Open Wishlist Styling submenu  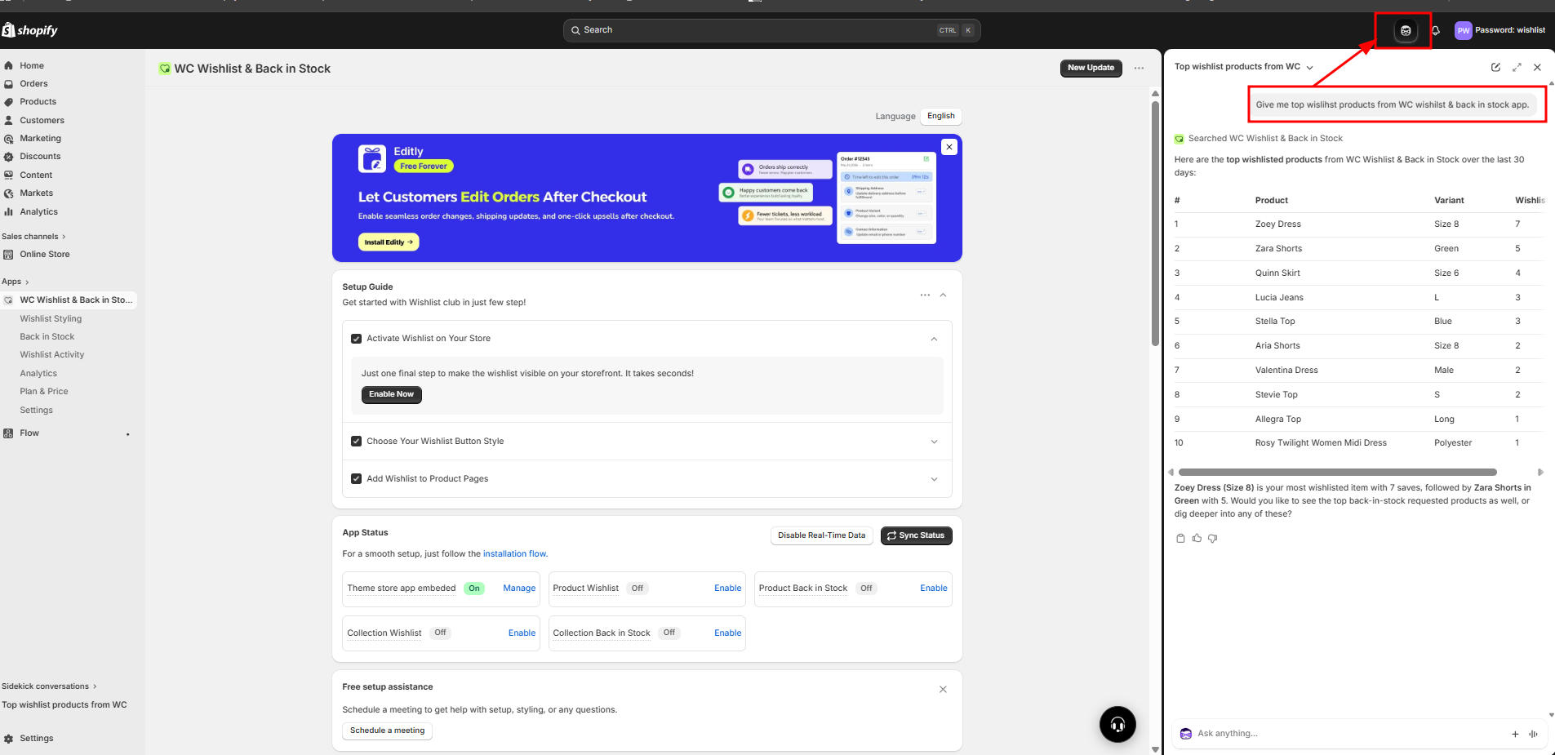[x=51, y=319]
